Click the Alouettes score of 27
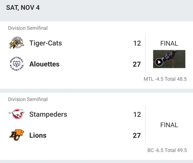193x163 pixels. coord(137,64)
